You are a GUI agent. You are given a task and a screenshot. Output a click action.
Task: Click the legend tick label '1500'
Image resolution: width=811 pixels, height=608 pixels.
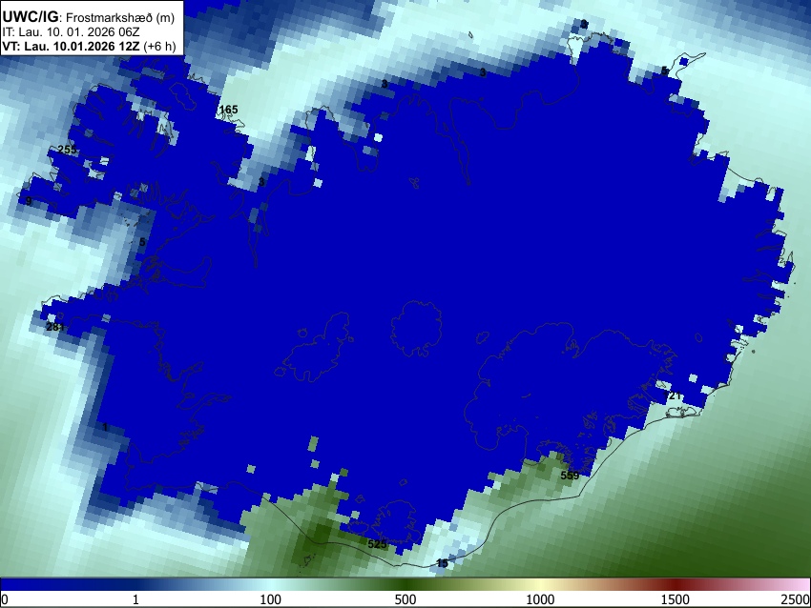[x=676, y=599]
